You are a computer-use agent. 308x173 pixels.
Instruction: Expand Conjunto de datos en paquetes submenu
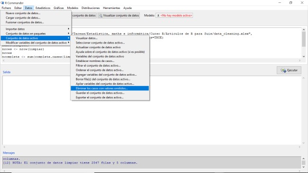pyautogui.click(x=36, y=34)
